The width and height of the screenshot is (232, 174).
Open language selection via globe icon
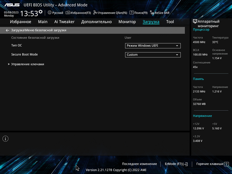50,13
